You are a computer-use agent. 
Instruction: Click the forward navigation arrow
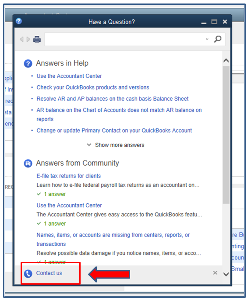[x=28, y=39]
